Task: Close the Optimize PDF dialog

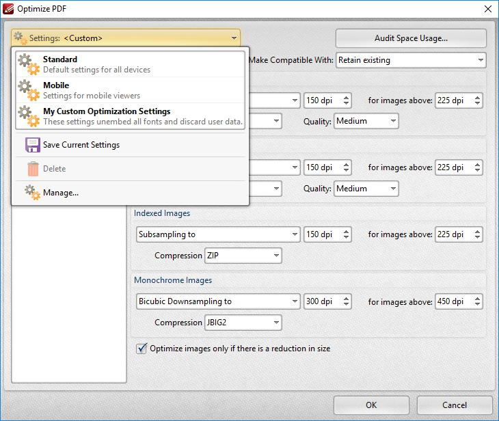Action: tap(488, 9)
